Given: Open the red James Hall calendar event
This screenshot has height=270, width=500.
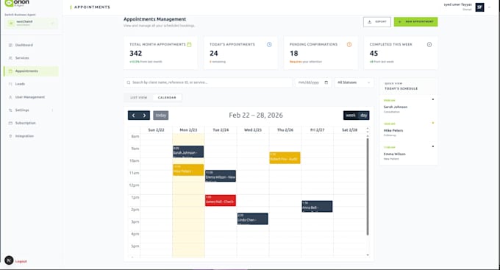Looking at the screenshot, I should pos(221,200).
